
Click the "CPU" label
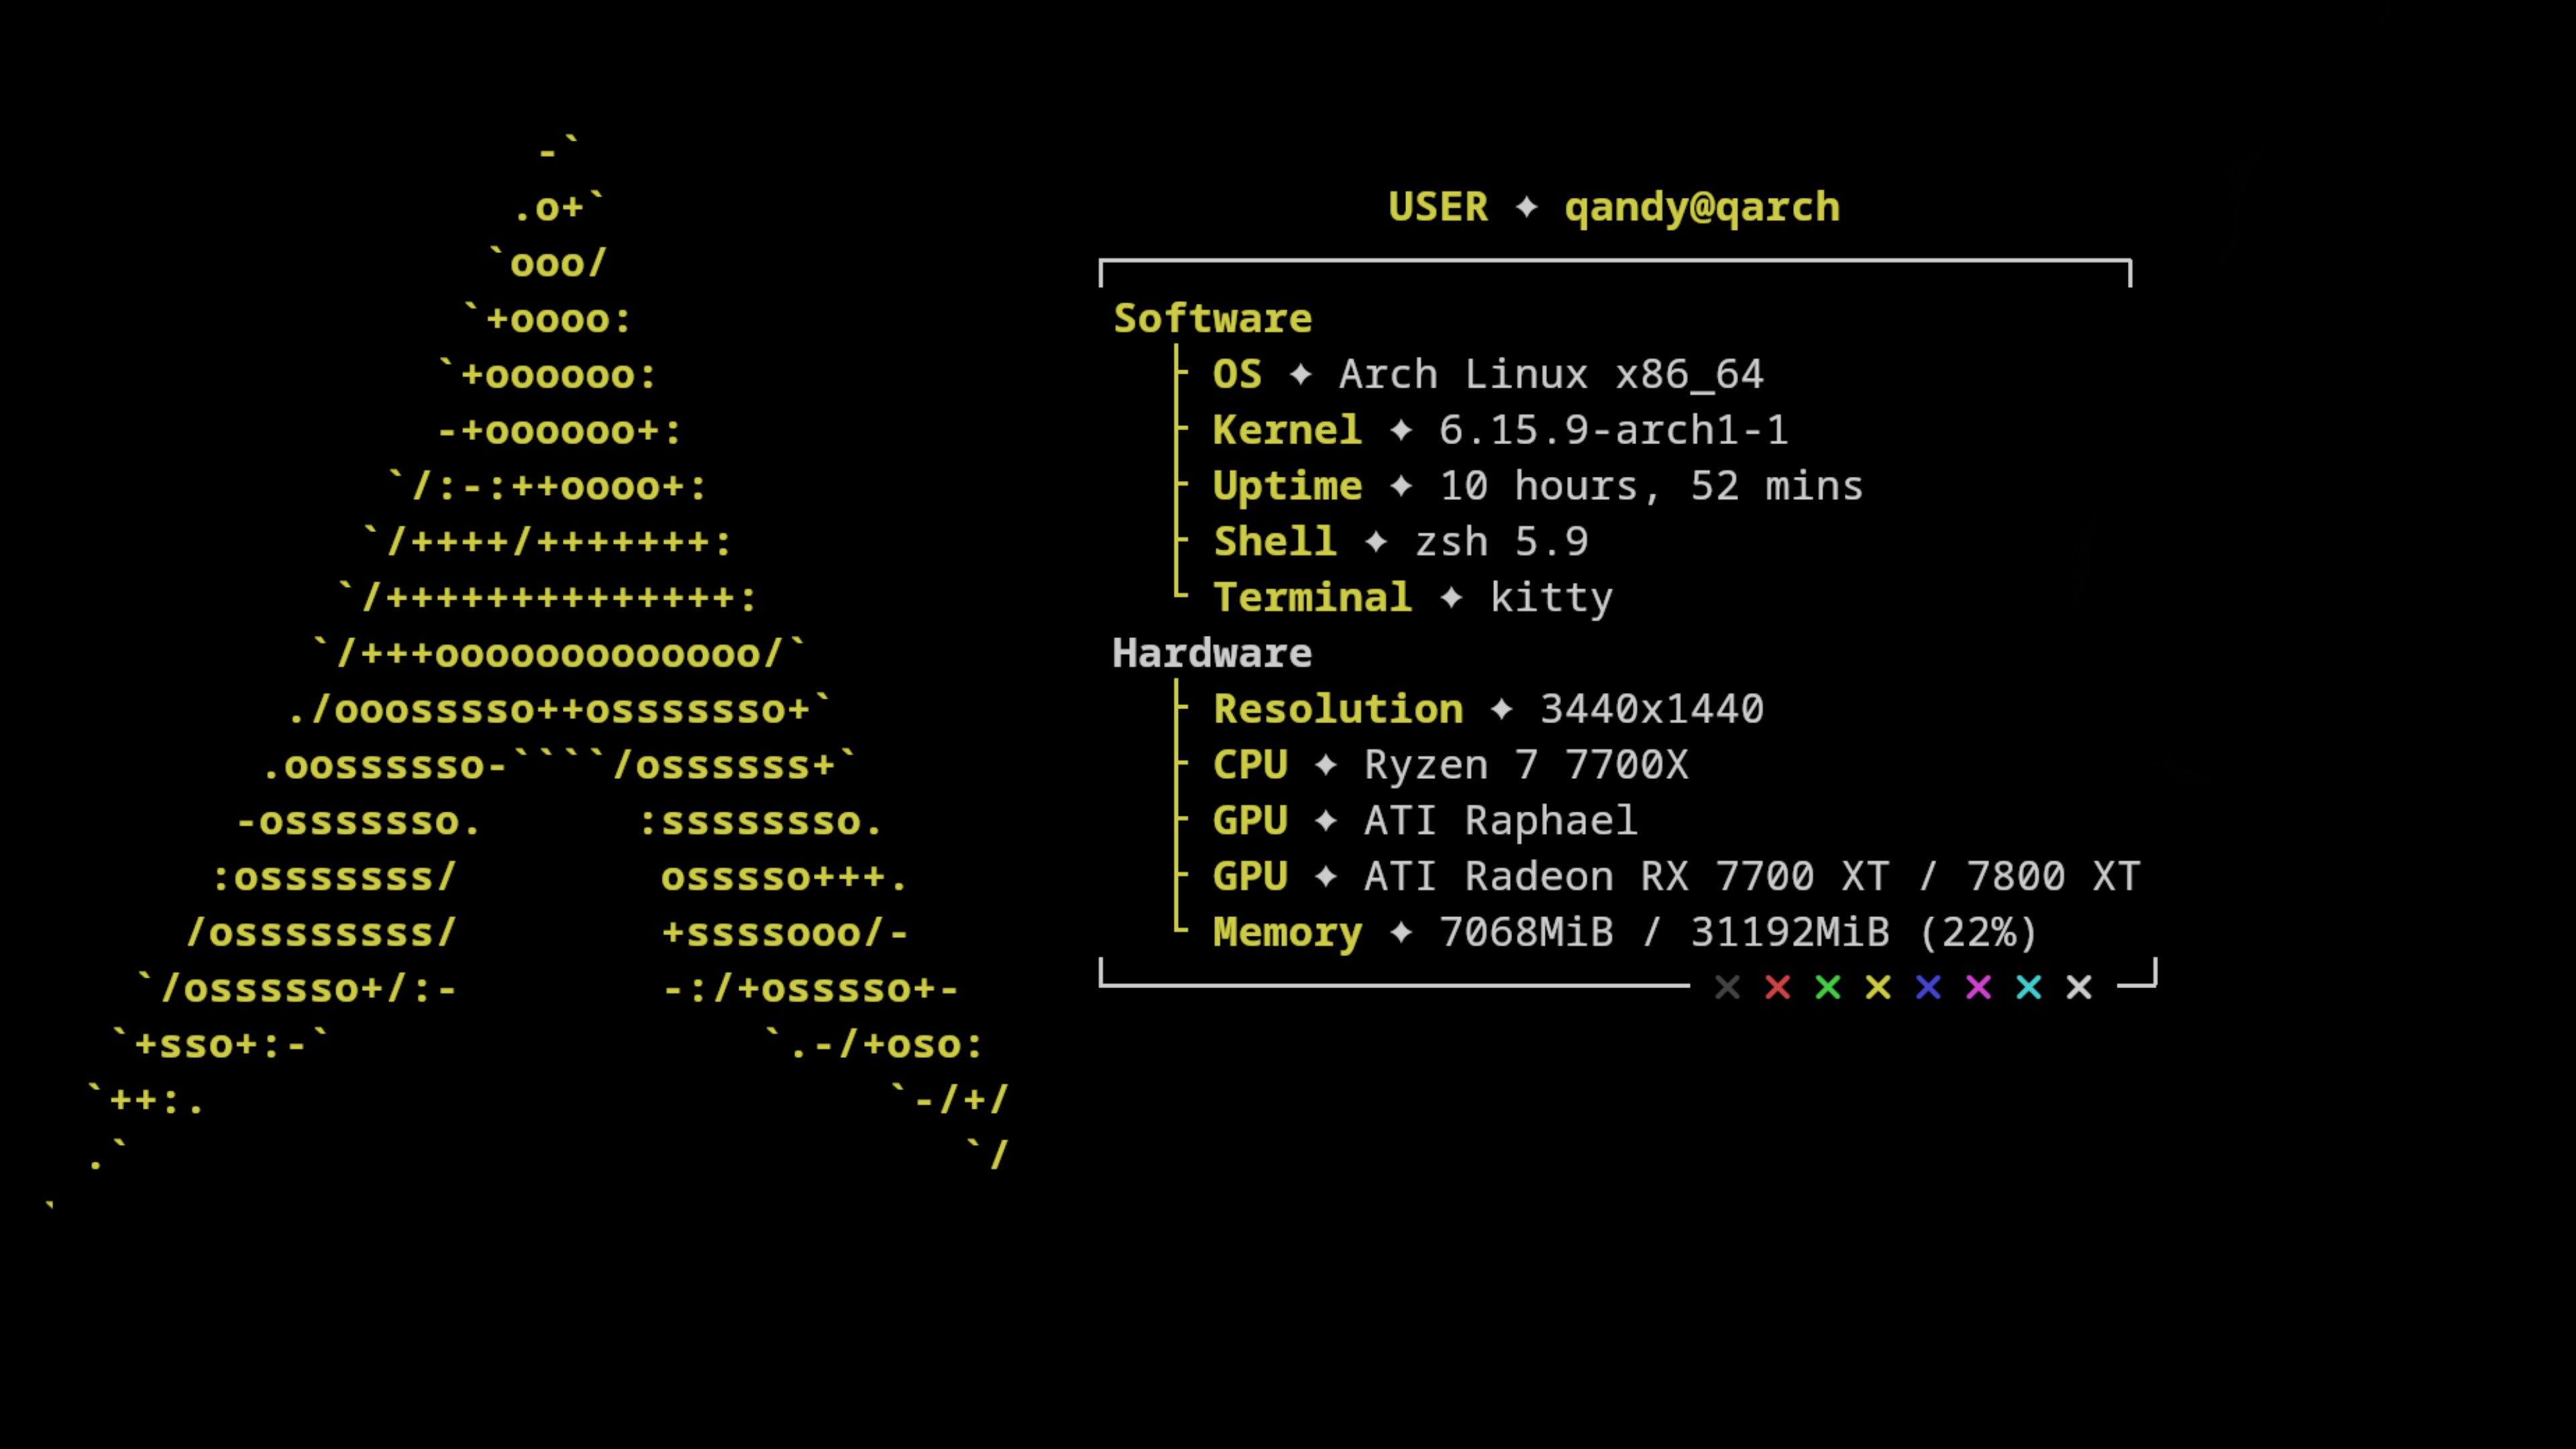pos(1250,765)
